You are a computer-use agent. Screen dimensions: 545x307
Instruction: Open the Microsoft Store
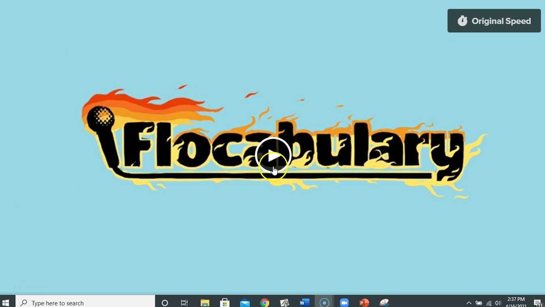(225, 303)
